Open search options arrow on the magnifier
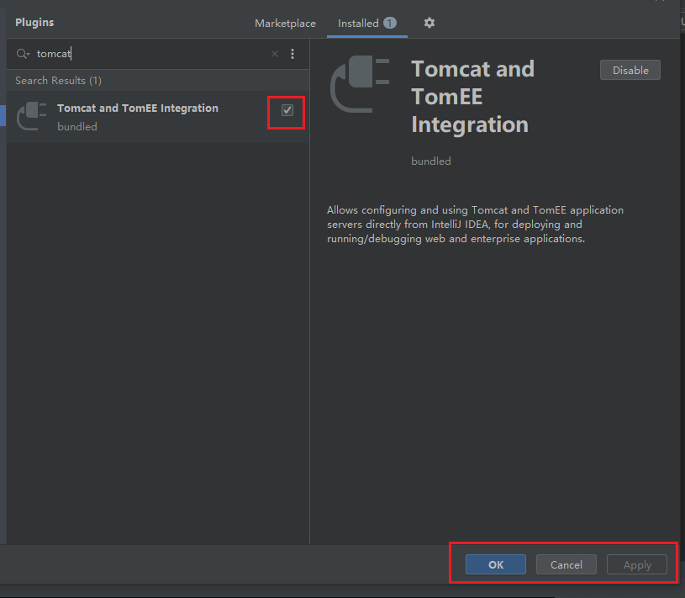Screen dimensions: 685x598 pyautogui.click(x=29, y=53)
